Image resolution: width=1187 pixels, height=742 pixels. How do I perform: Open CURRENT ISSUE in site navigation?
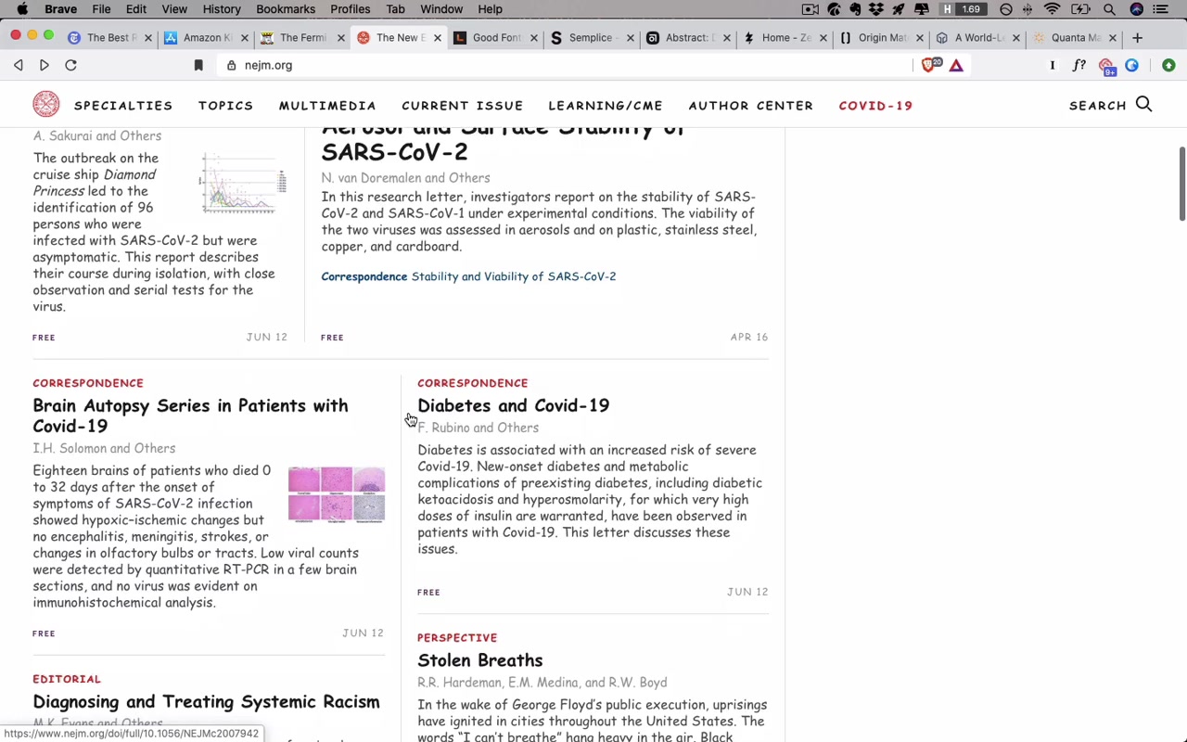462,106
